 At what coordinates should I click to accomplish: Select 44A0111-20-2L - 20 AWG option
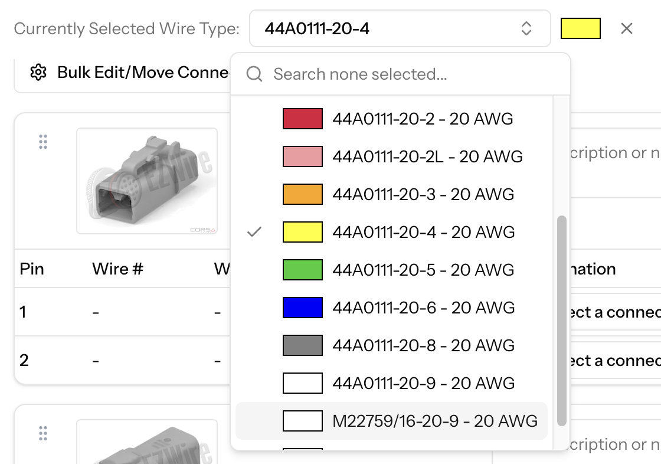pyautogui.click(x=391, y=156)
